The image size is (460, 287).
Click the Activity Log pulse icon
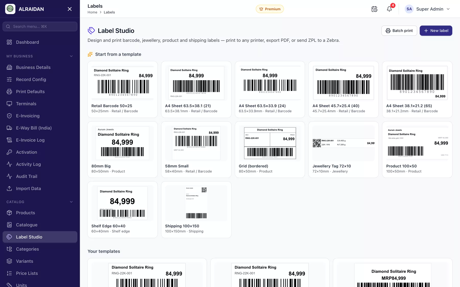click(x=9, y=164)
